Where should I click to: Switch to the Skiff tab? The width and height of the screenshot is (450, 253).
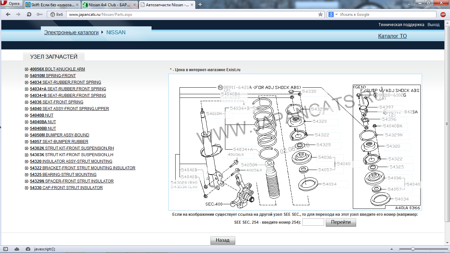click(x=52, y=5)
